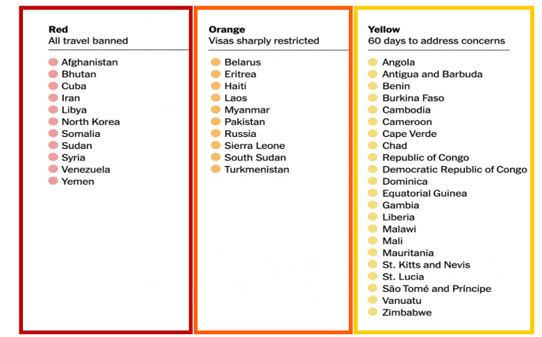Click the orange dot next to Pakistan
542x337 pixels.
pyautogui.click(x=215, y=122)
